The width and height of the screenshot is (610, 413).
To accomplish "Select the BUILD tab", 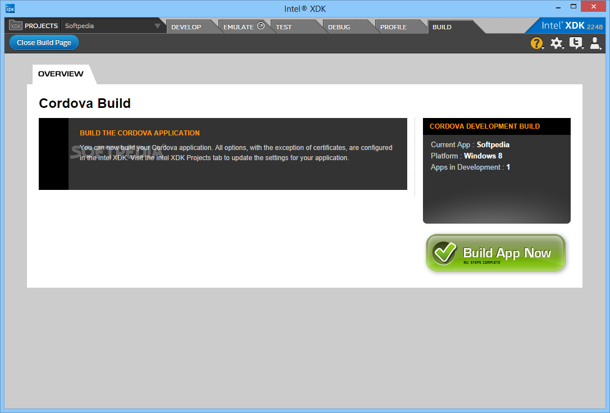I will coord(442,27).
